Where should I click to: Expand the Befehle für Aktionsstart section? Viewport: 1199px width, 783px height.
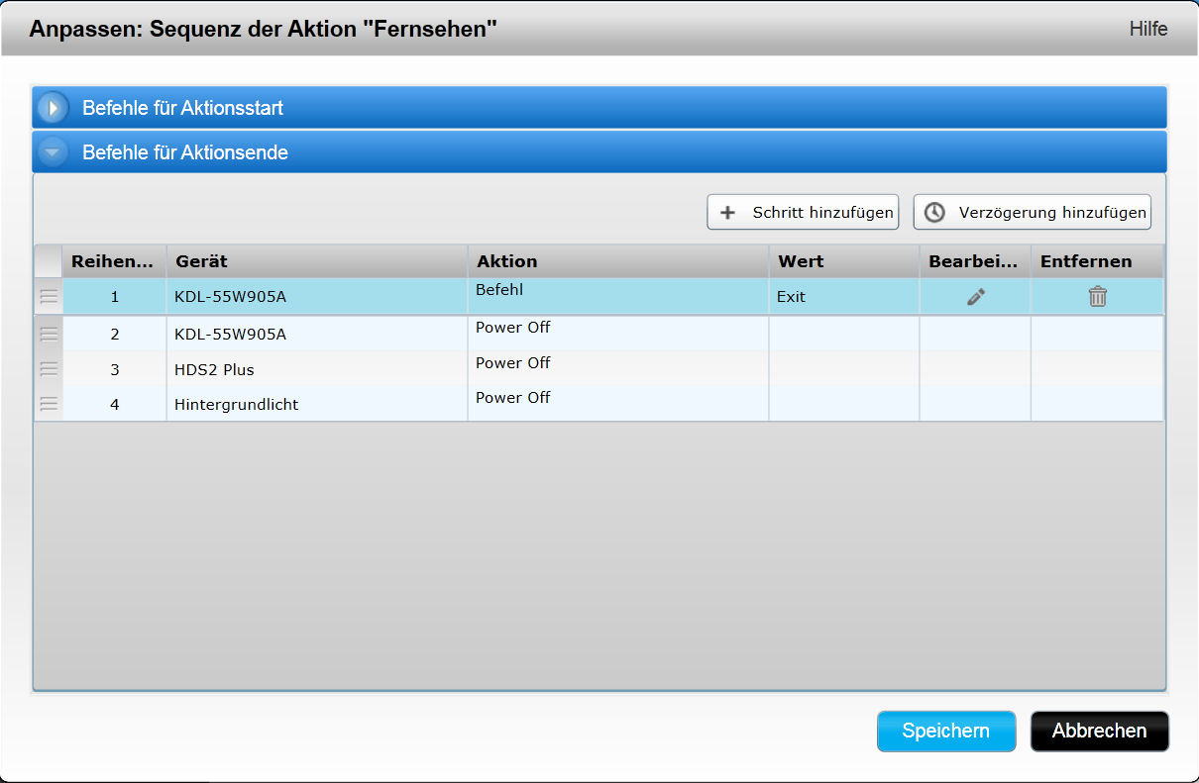(x=54, y=108)
